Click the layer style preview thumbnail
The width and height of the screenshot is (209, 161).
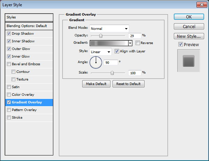188,61
